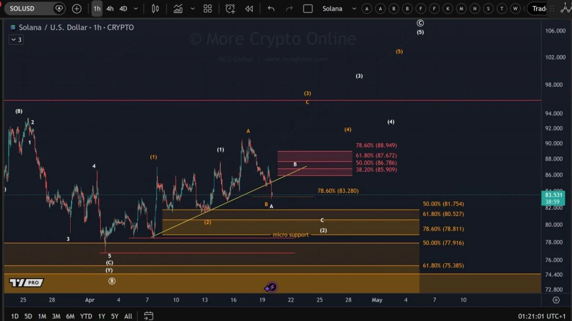
Task: Set the range to 3M
Action: [56, 316]
